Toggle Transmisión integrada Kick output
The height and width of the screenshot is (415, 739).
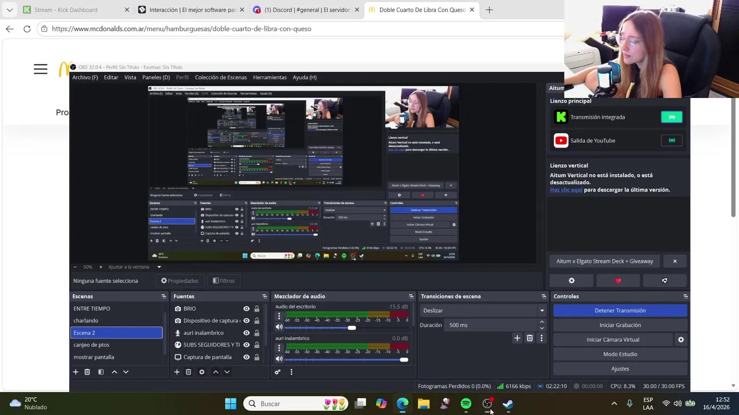[671, 117]
